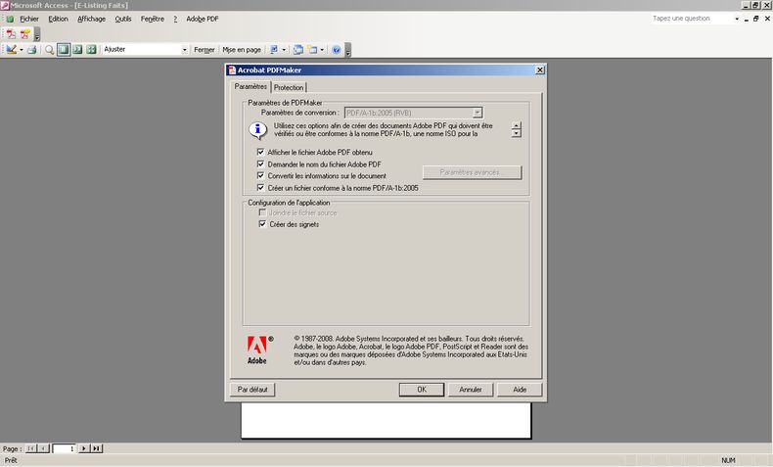Toggle Demander le nom du fichier Adobe PDF
This screenshot has width=773, height=467.
point(261,163)
